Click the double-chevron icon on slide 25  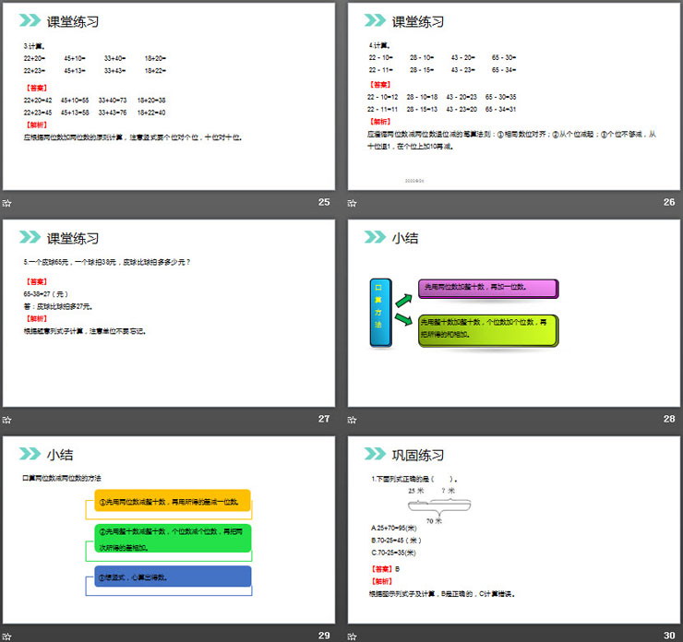point(30,20)
